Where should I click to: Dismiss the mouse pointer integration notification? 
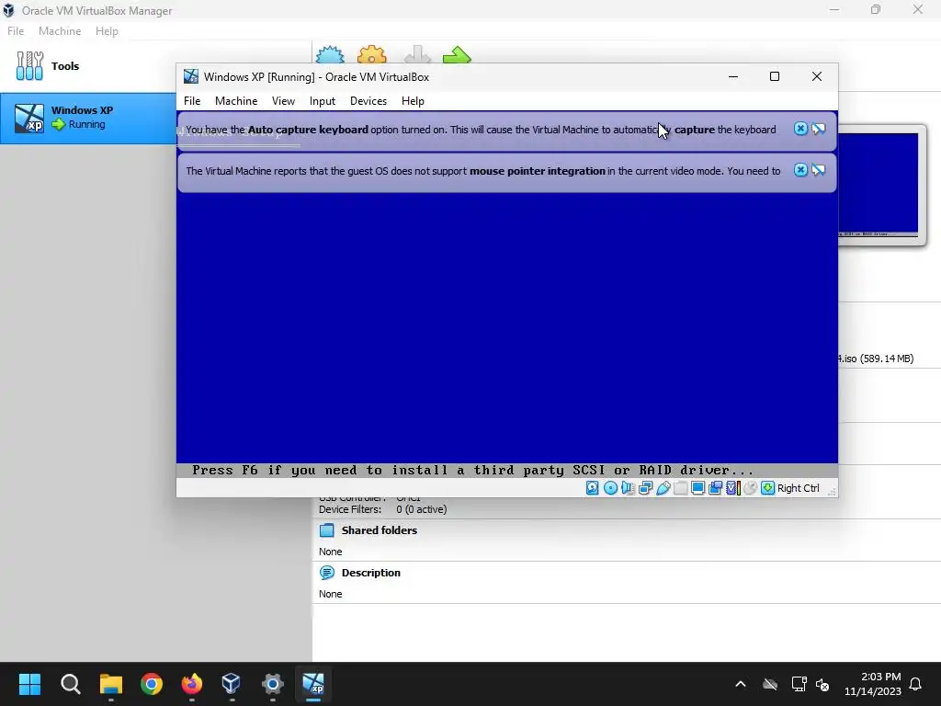tap(800, 170)
